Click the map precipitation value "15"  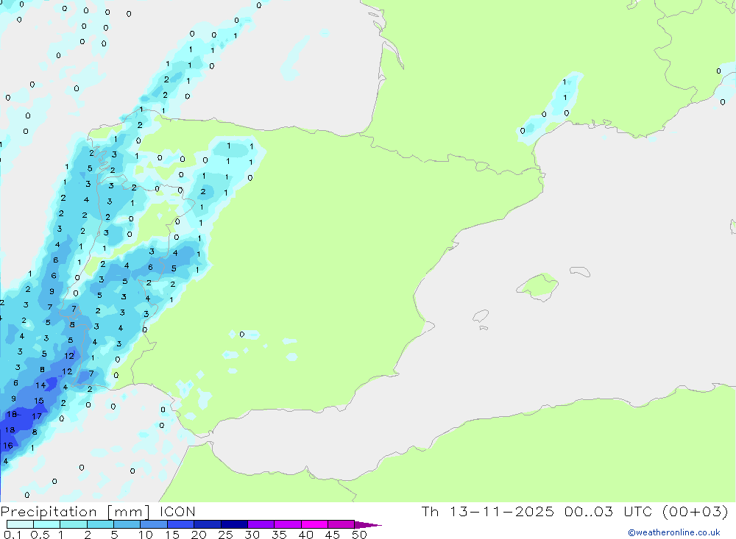tap(39, 401)
